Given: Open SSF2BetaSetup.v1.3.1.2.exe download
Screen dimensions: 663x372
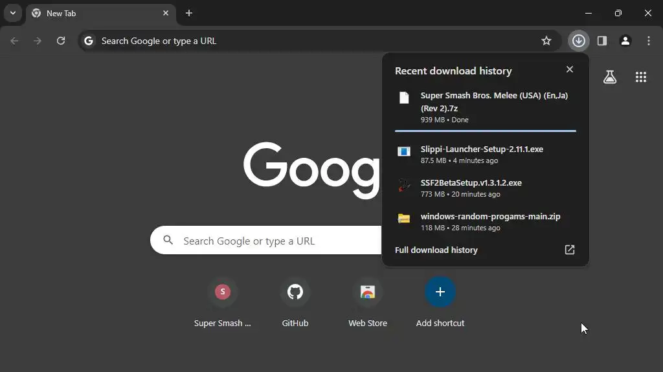Looking at the screenshot, I should coord(486,188).
